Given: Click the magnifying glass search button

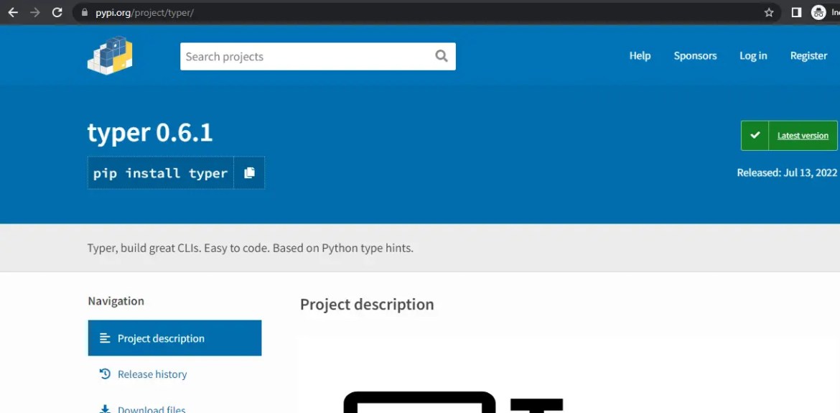Looking at the screenshot, I should coord(442,56).
